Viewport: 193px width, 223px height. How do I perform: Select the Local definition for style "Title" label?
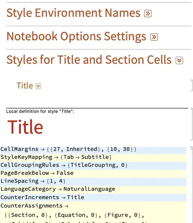[40, 111]
